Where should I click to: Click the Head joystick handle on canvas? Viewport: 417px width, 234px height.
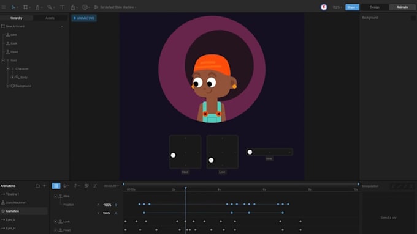(173, 155)
